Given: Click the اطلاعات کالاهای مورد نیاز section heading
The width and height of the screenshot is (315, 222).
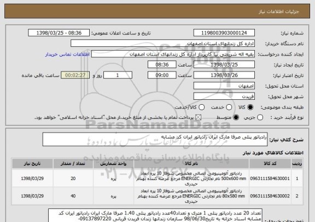Looking at the screenshot, I should [x=273, y=153].
